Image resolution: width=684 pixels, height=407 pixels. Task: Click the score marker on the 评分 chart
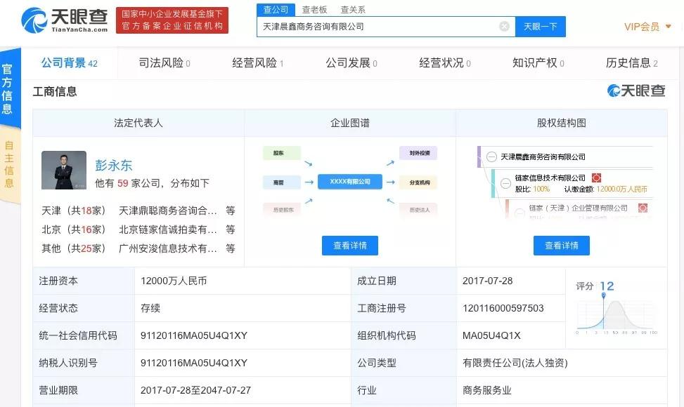point(604,295)
